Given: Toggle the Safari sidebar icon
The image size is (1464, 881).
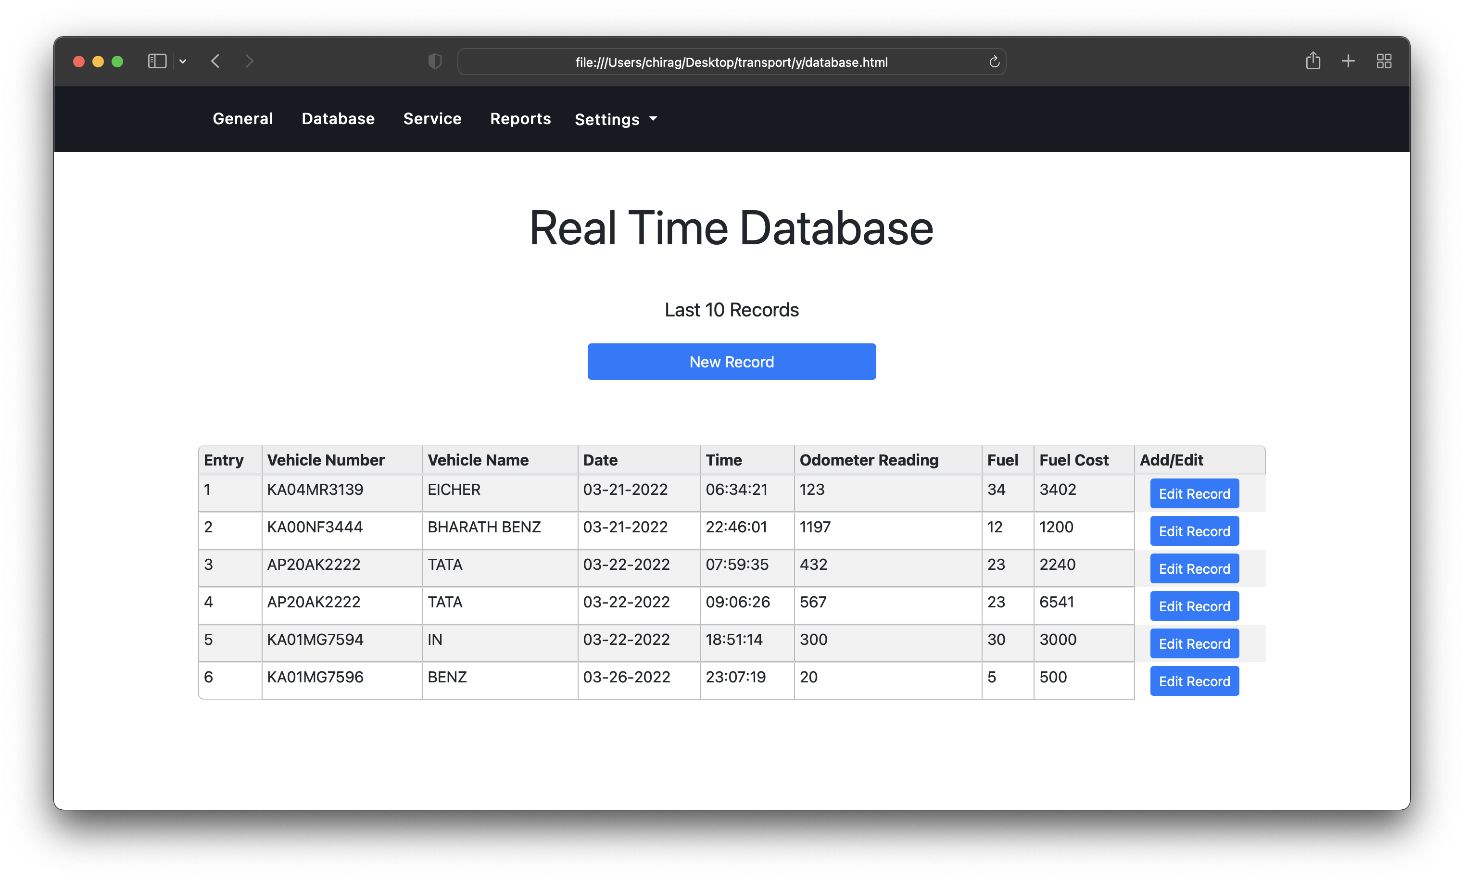Looking at the screenshot, I should point(157,61).
